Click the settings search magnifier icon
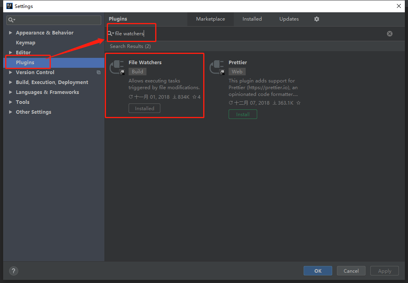This screenshot has width=408, height=283. pos(12,20)
